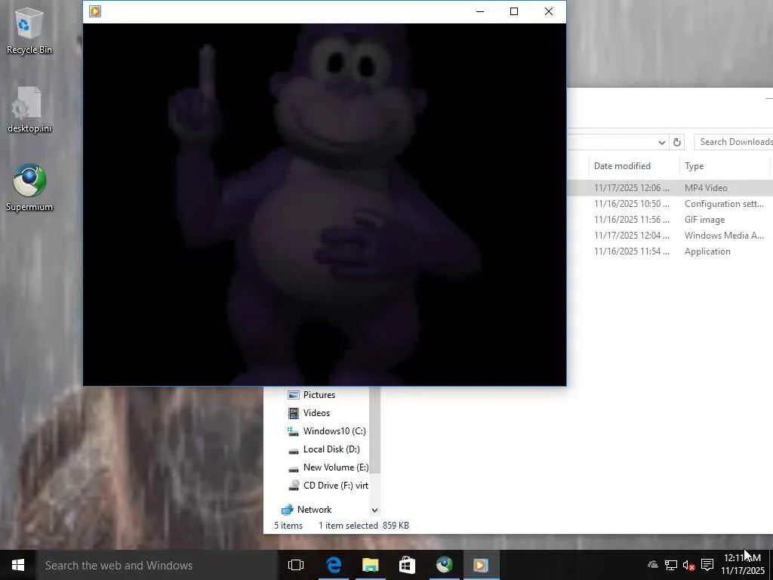The width and height of the screenshot is (773, 580).
Task: Open the network status tray icon
Action: pyautogui.click(x=671, y=565)
